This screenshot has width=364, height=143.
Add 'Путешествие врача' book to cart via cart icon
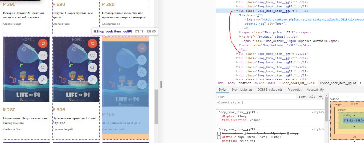[92, 43]
